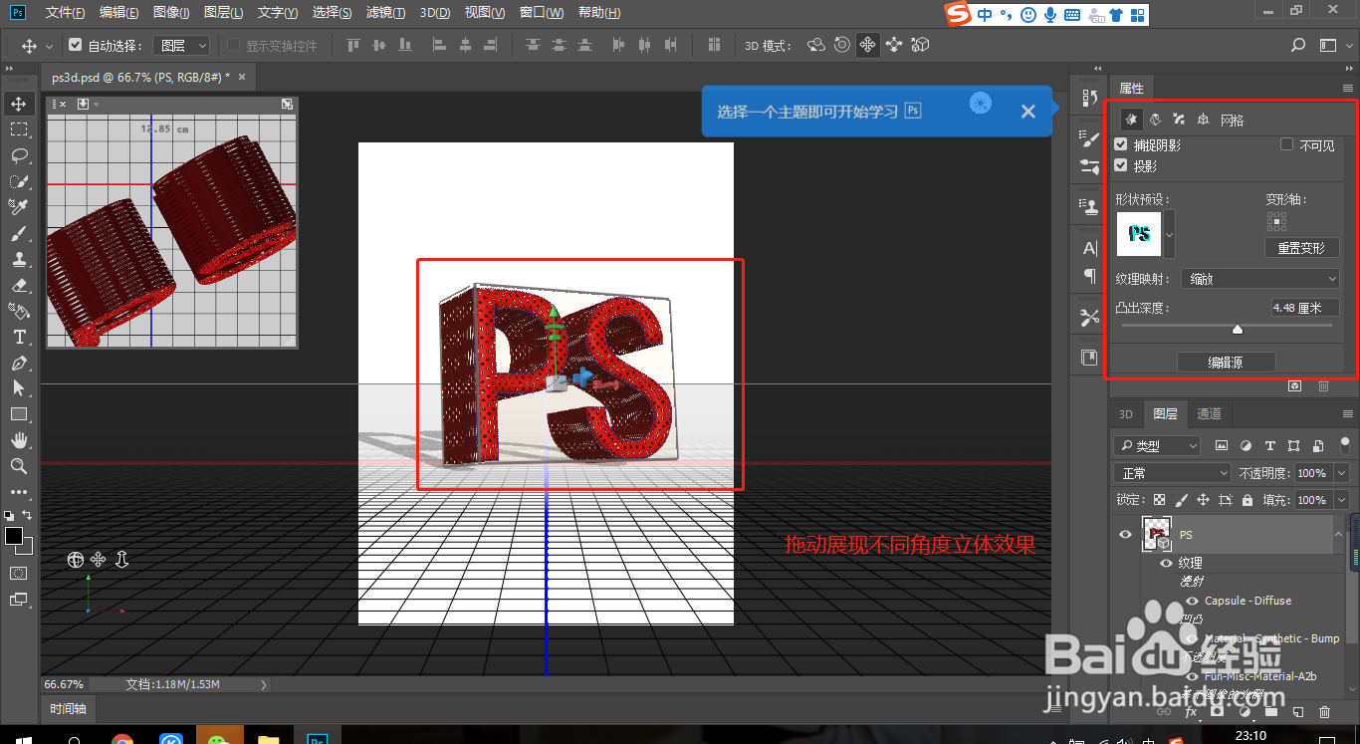Close the learning tip banner

point(1028,112)
